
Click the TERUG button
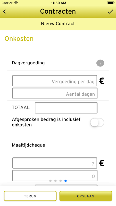click(x=30, y=196)
